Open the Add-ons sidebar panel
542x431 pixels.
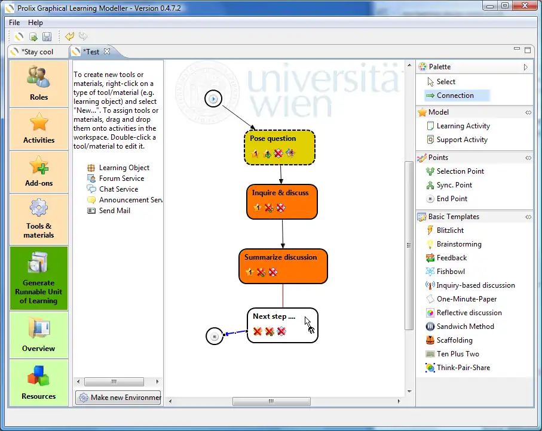[x=39, y=170]
